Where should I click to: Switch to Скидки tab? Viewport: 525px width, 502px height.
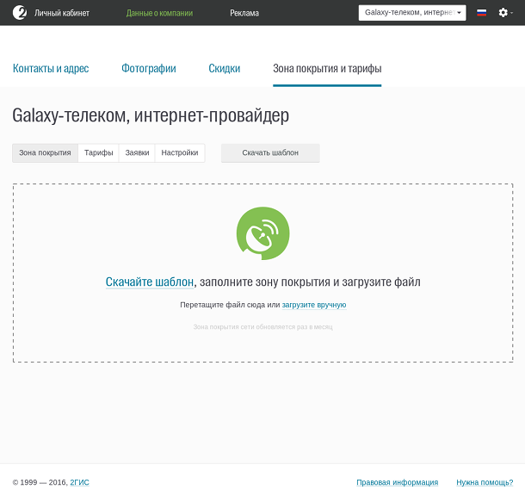[x=225, y=68]
